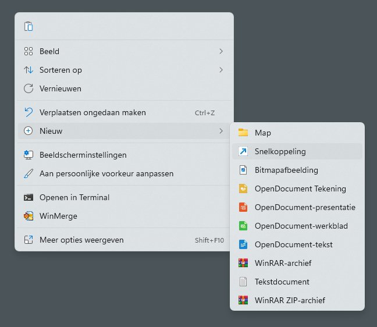Click the WinRAR-archief books icon
This screenshot has width=377, height=327.
coord(243,263)
